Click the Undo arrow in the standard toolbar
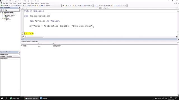The width and height of the screenshot is (179, 100). coord(19,6)
